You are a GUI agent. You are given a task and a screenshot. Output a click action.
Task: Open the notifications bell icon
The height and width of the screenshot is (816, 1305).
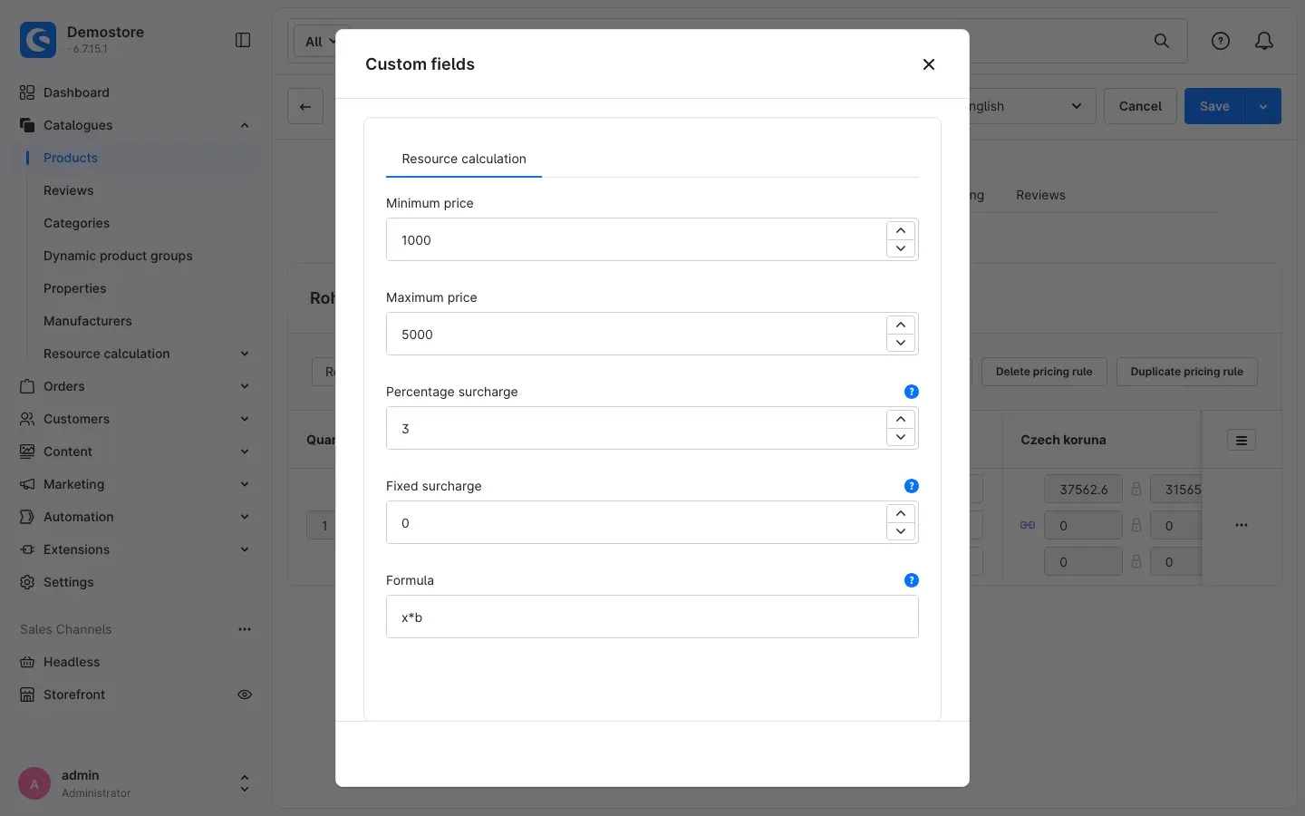pos(1264,41)
